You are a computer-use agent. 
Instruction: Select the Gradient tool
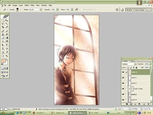tap(7, 38)
